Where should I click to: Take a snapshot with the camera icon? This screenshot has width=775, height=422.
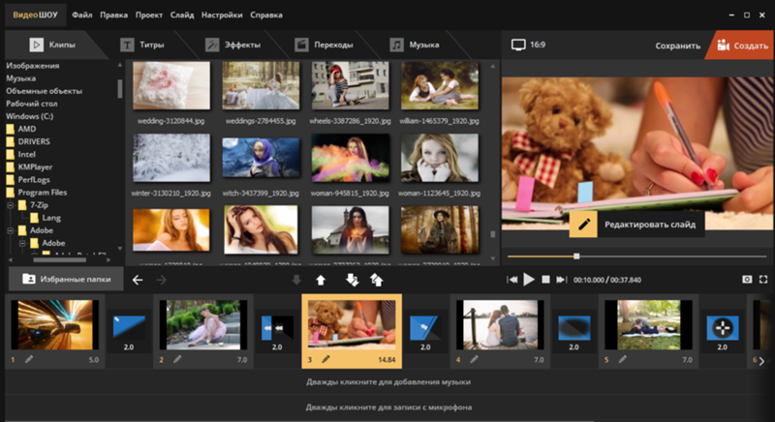click(x=747, y=280)
